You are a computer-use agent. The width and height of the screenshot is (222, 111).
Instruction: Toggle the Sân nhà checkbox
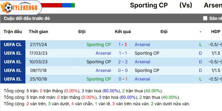(x=205, y=18)
